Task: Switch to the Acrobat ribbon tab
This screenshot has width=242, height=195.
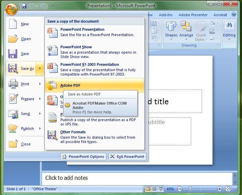Action: [220, 15]
